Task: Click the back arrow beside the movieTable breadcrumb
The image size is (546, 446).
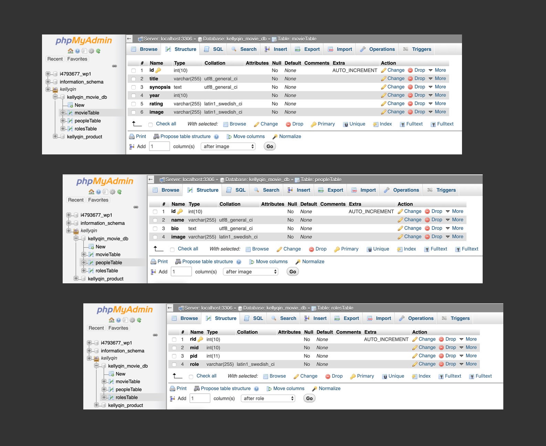Action: [129, 39]
